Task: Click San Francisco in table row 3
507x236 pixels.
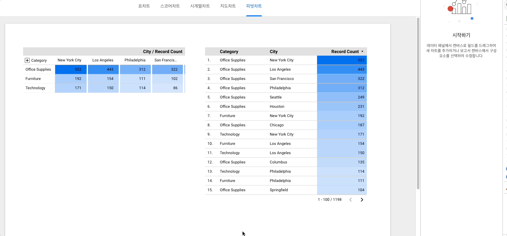Action: [282, 79]
